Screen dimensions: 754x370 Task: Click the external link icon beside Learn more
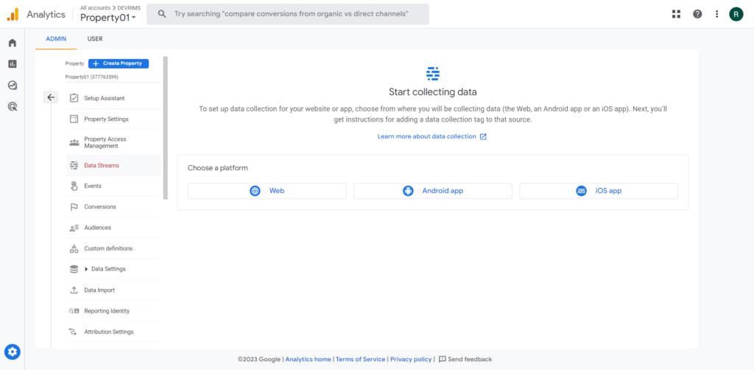483,136
